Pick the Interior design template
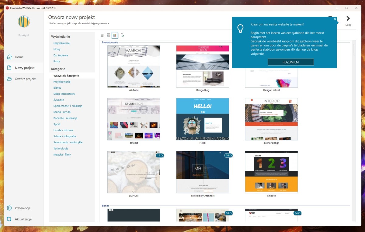The width and height of the screenshot is (365, 232). point(271,119)
